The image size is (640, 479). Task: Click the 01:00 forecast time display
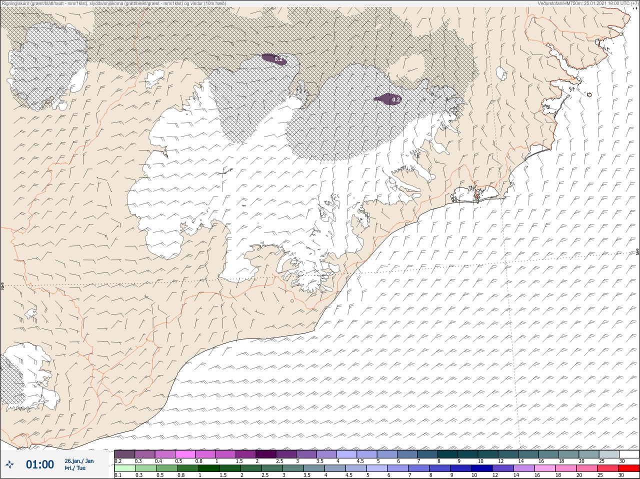(40, 464)
